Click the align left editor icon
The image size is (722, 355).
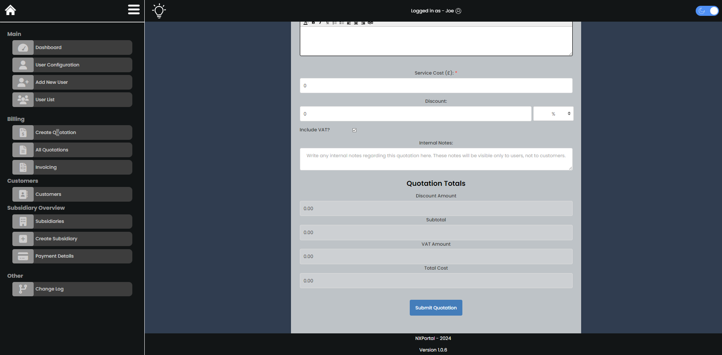349,23
